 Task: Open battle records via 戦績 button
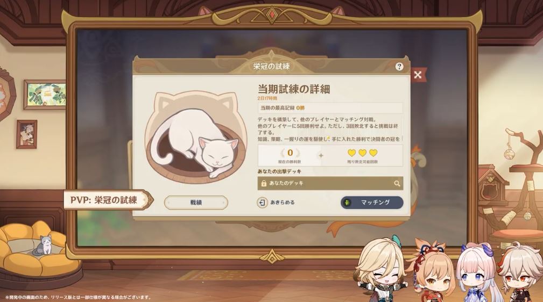196,203
